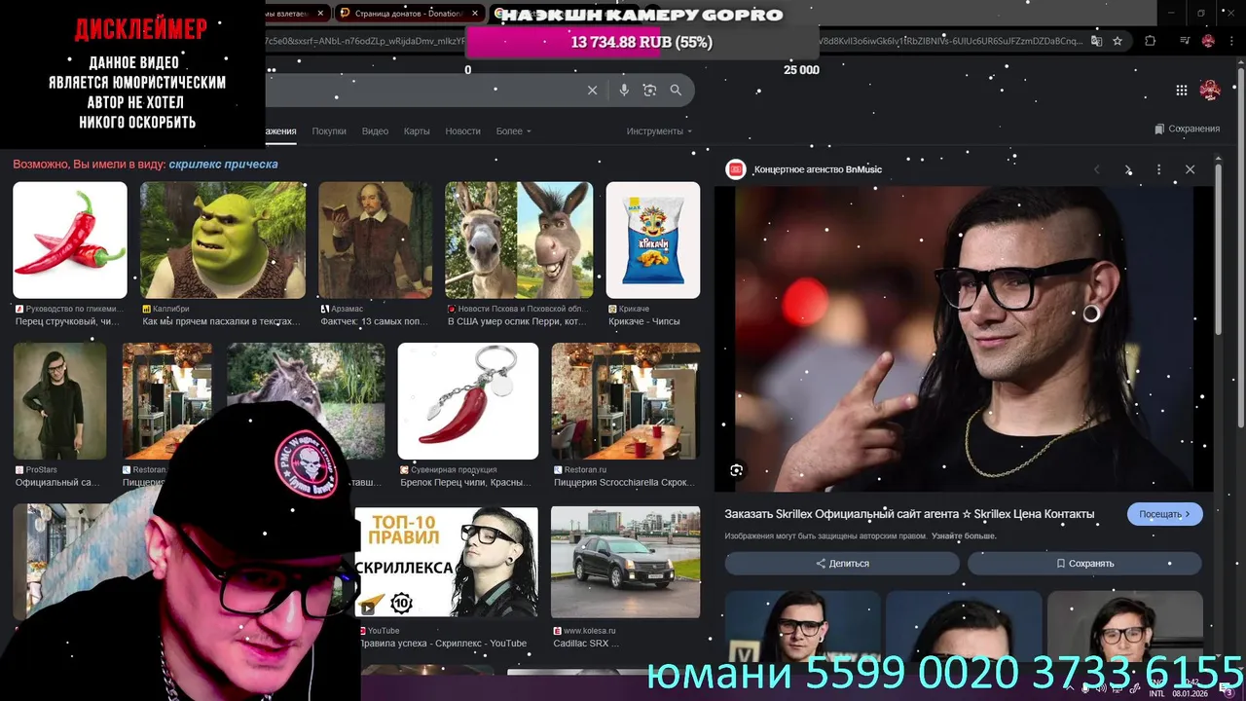Open the browser extensions puzzle icon

1151,41
